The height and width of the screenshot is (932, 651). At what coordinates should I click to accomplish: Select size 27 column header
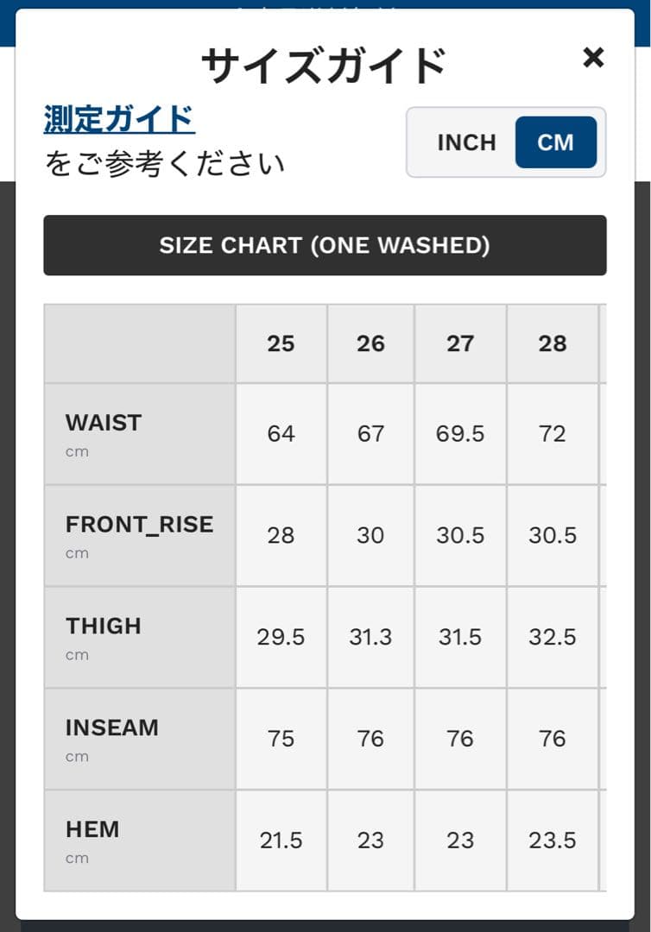(x=460, y=343)
